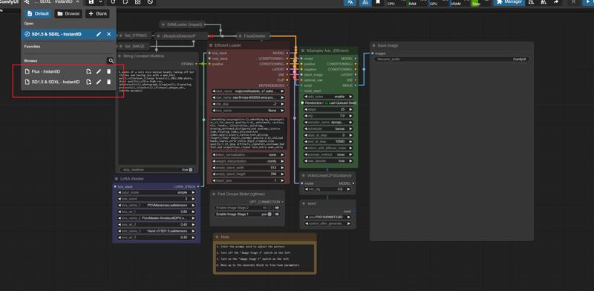This screenshot has width=594, height=291.
Task: Insert Flux - InstantID workflow via file-plus icon
Action: pyautogui.click(x=88, y=71)
